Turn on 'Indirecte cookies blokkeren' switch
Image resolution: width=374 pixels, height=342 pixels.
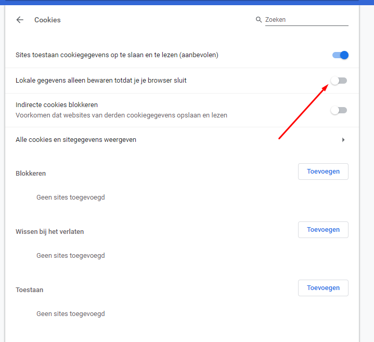click(x=339, y=110)
